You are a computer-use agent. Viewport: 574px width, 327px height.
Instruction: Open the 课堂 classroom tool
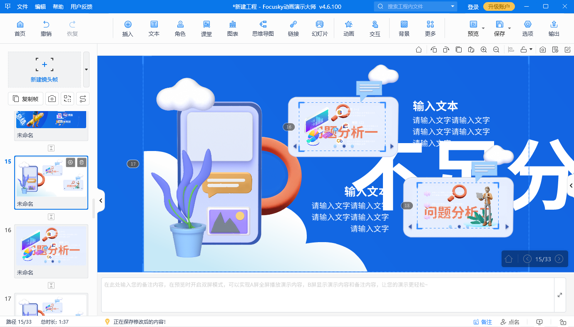tap(206, 29)
